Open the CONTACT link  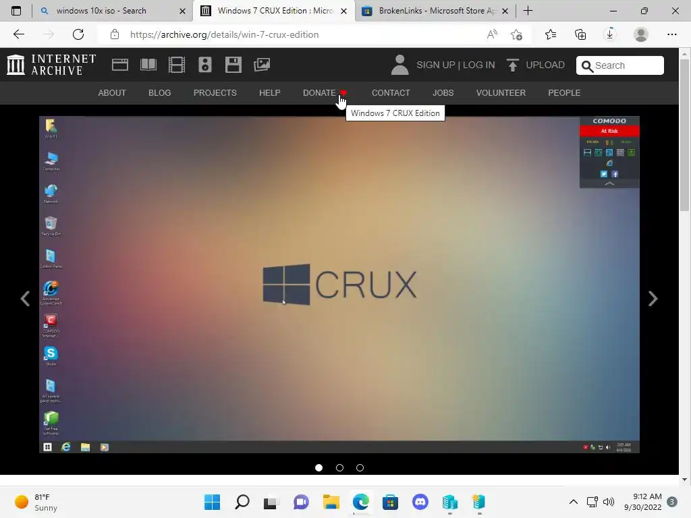point(391,93)
